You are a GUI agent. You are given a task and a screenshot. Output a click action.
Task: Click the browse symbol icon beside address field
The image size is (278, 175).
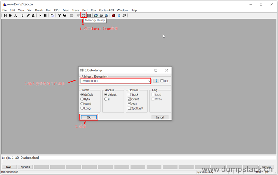coord(156,81)
